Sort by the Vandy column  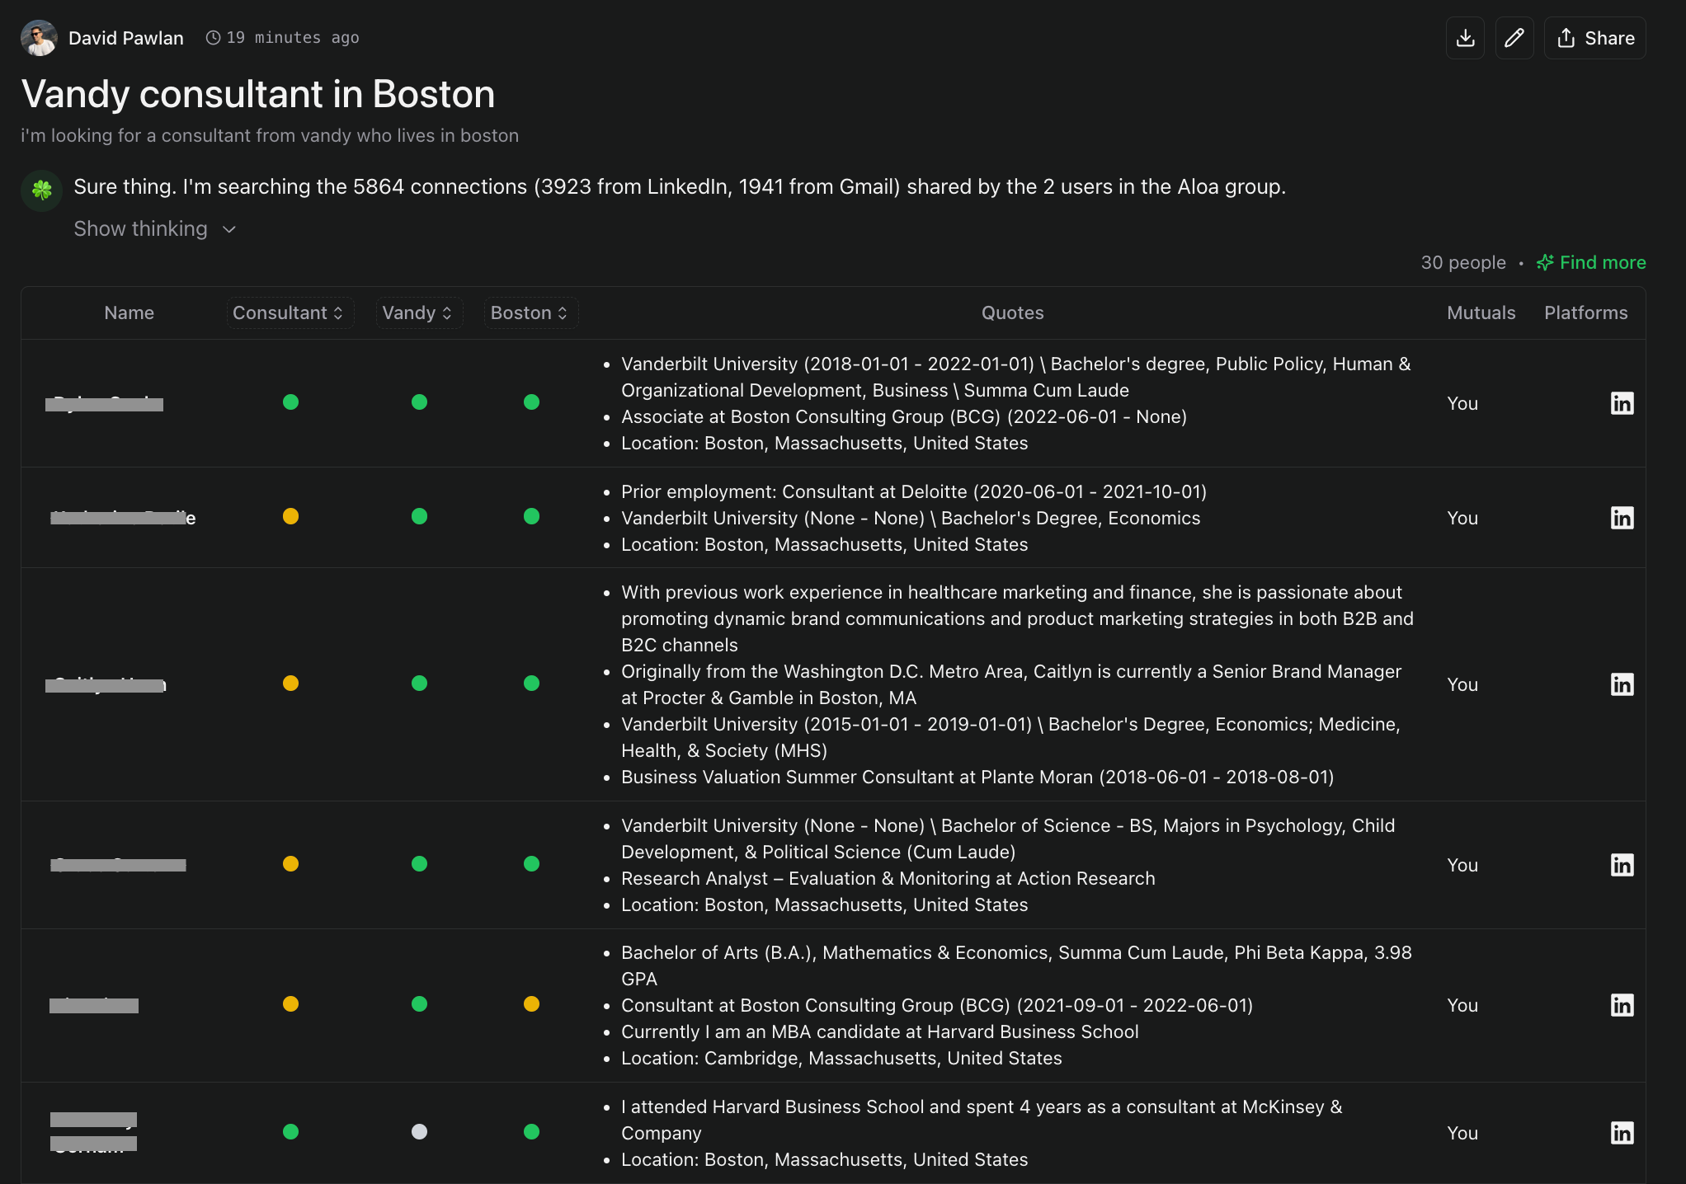click(x=418, y=313)
